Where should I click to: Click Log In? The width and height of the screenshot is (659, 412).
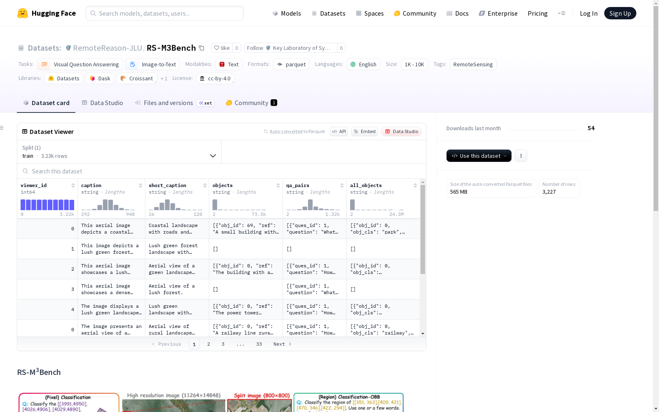click(x=589, y=13)
